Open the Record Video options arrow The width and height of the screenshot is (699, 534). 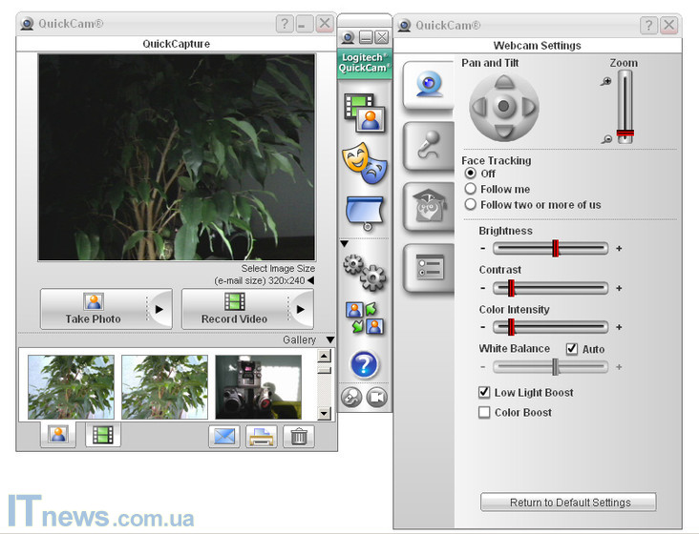(x=300, y=309)
